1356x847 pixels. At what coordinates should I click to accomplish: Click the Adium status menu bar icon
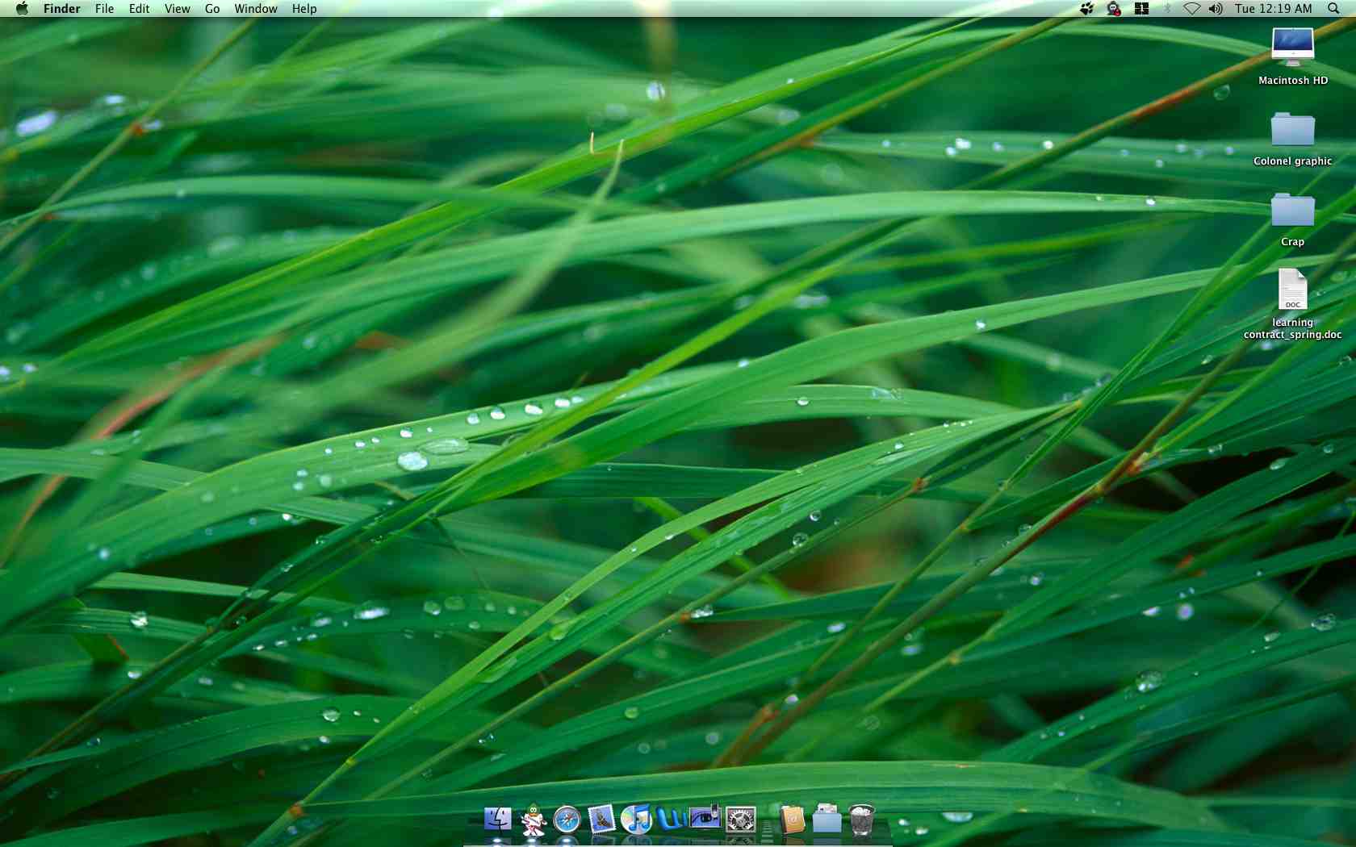tap(1114, 9)
